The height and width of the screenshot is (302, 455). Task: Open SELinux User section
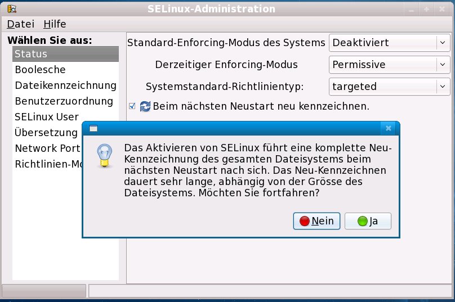[x=47, y=117]
